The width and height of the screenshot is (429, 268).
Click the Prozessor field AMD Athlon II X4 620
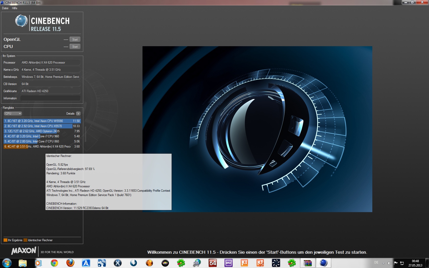pyautogui.click(x=50, y=63)
